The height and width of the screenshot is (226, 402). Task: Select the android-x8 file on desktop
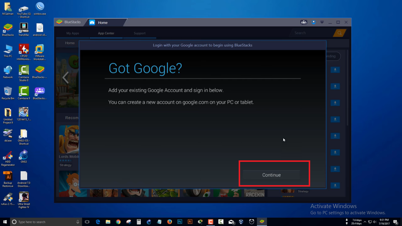coord(40,30)
